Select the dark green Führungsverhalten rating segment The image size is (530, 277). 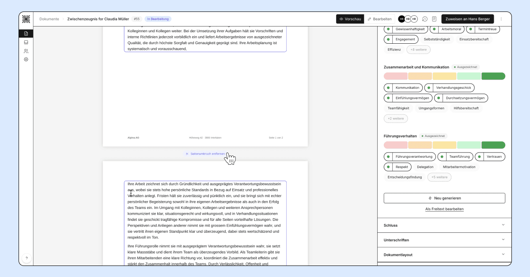pos(493,145)
